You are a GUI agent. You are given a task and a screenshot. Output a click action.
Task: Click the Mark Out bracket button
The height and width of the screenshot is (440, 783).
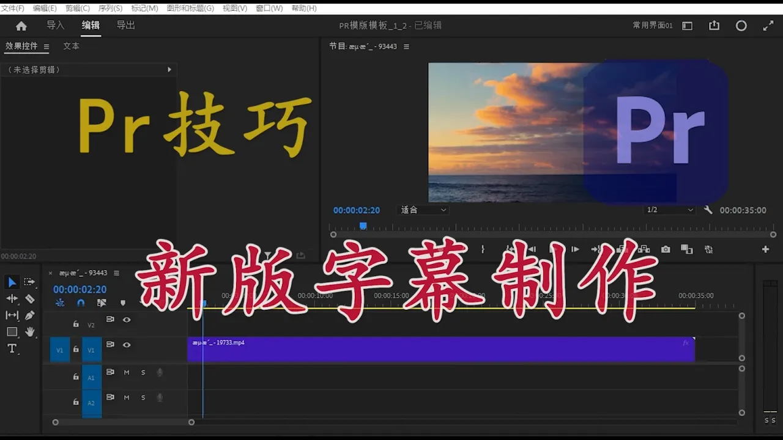coord(483,249)
